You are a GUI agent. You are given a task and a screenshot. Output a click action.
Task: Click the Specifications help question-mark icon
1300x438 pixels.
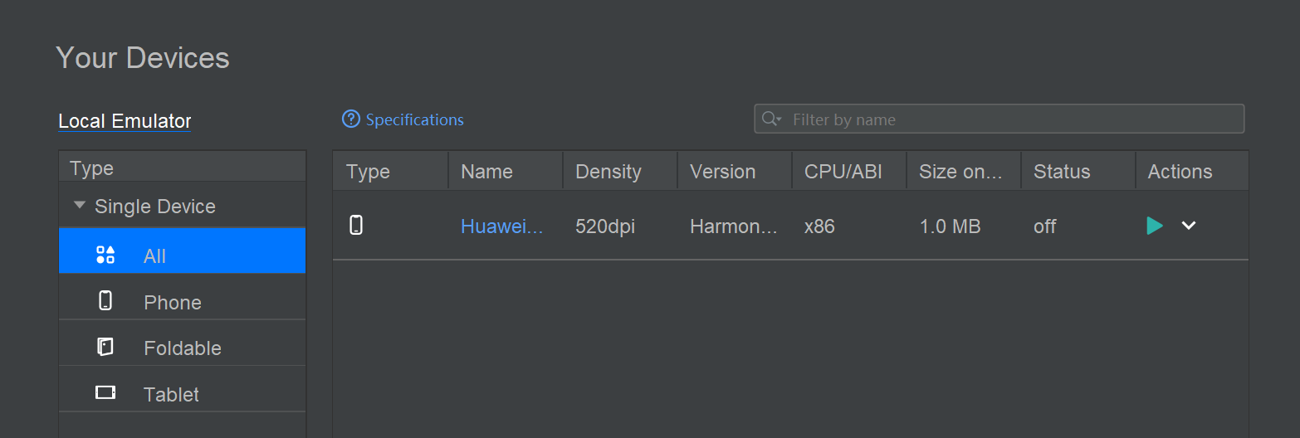pos(351,119)
